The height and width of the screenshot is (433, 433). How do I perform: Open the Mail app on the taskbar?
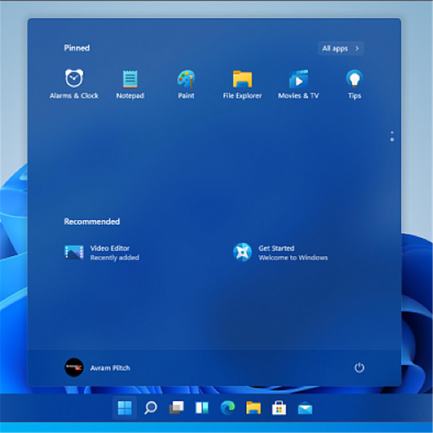tap(305, 408)
